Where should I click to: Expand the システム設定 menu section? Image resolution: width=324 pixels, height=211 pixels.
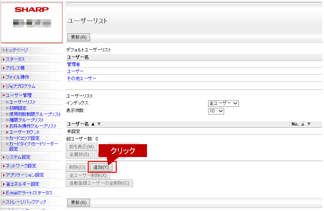(x=18, y=157)
